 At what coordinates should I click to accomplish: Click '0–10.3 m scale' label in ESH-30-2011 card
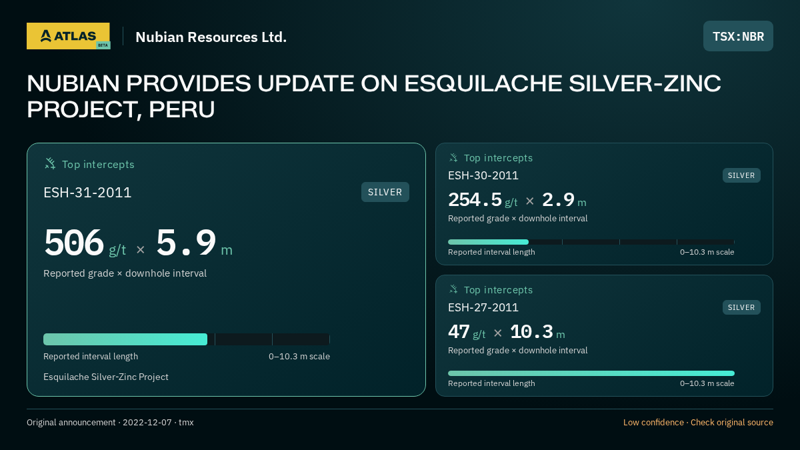tap(707, 252)
